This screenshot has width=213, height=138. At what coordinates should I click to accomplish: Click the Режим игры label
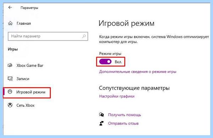pyautogui.click(x=110, y=54)
